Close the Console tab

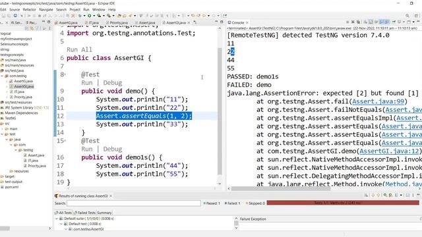coord(247,23)
